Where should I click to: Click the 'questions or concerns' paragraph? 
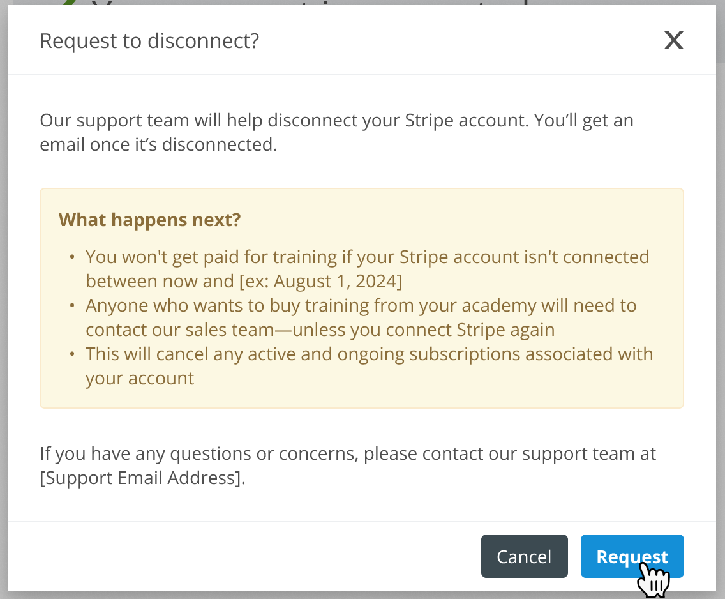[348, 466]
